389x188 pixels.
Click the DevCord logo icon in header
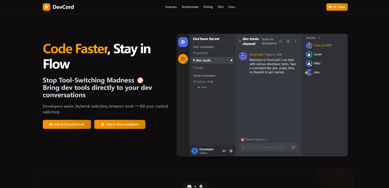click(x=46, y=7)
